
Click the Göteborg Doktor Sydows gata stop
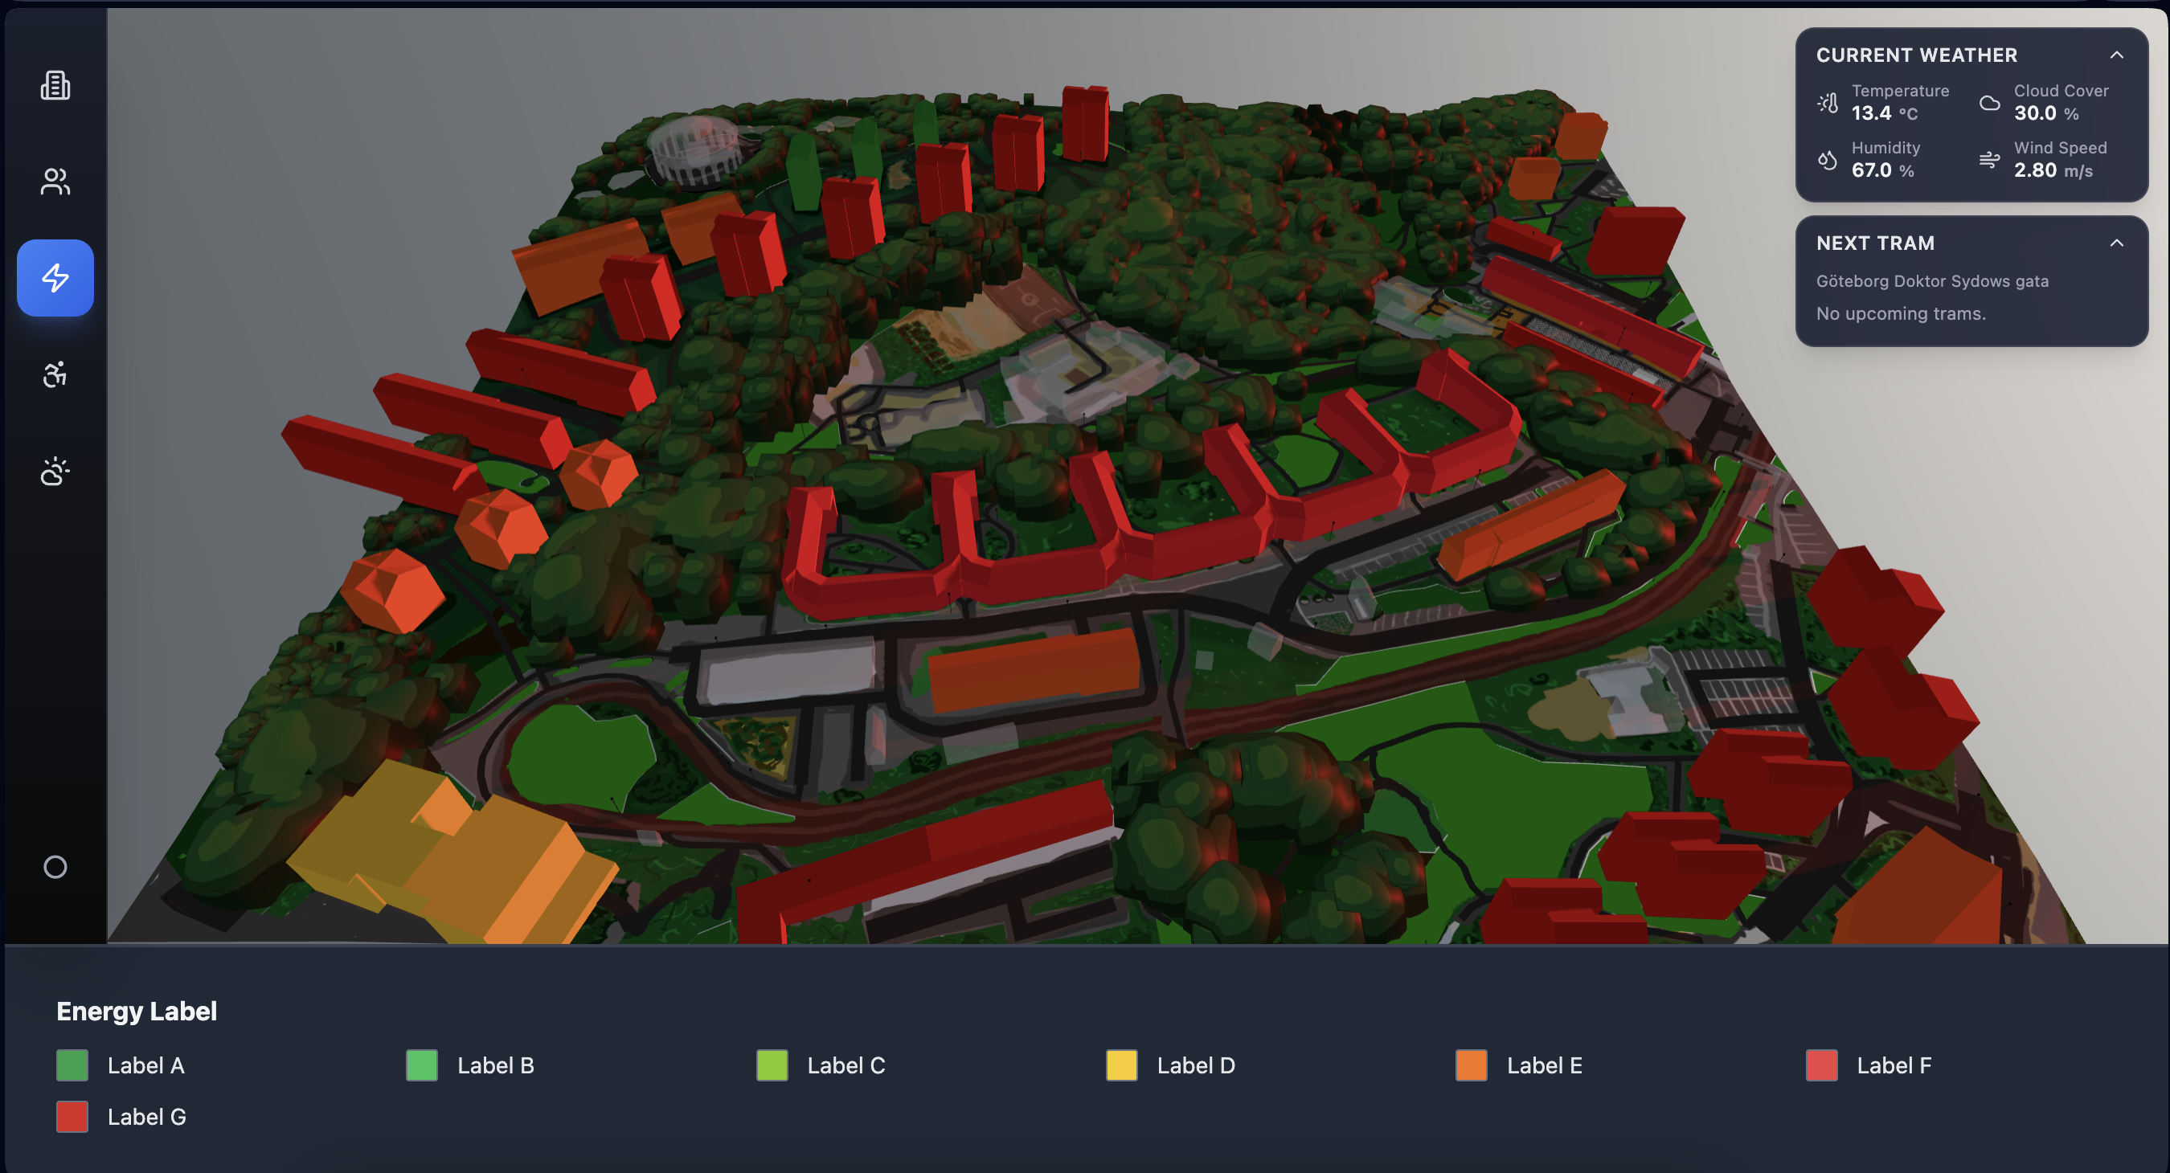(1931, 281)
